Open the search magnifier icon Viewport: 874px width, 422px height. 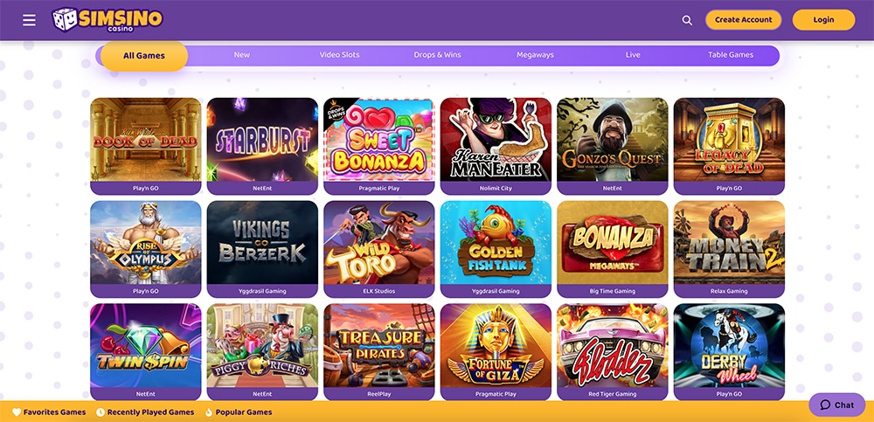pos(687,20)
